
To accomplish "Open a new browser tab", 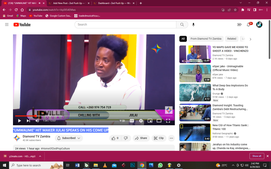I will coord(141,3).
